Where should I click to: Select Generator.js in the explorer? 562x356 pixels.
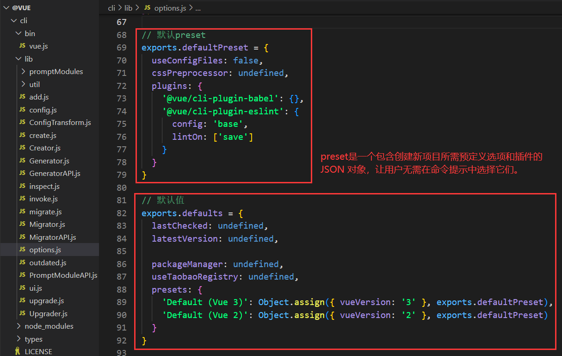point(49,161)
